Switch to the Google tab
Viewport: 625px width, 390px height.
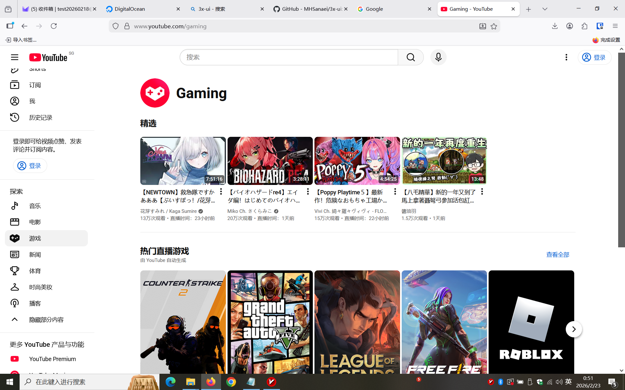pyautogui.click(x=395, y=9)
